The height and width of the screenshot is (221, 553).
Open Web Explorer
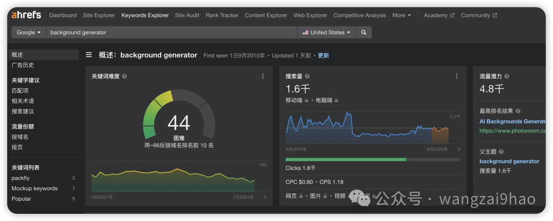pyautogui.click(x=310, y=15)
